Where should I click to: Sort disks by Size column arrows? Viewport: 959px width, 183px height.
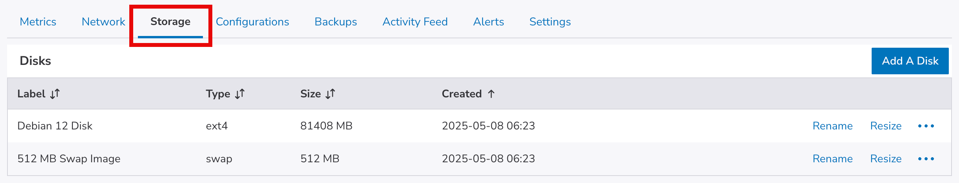coord(330,94)
